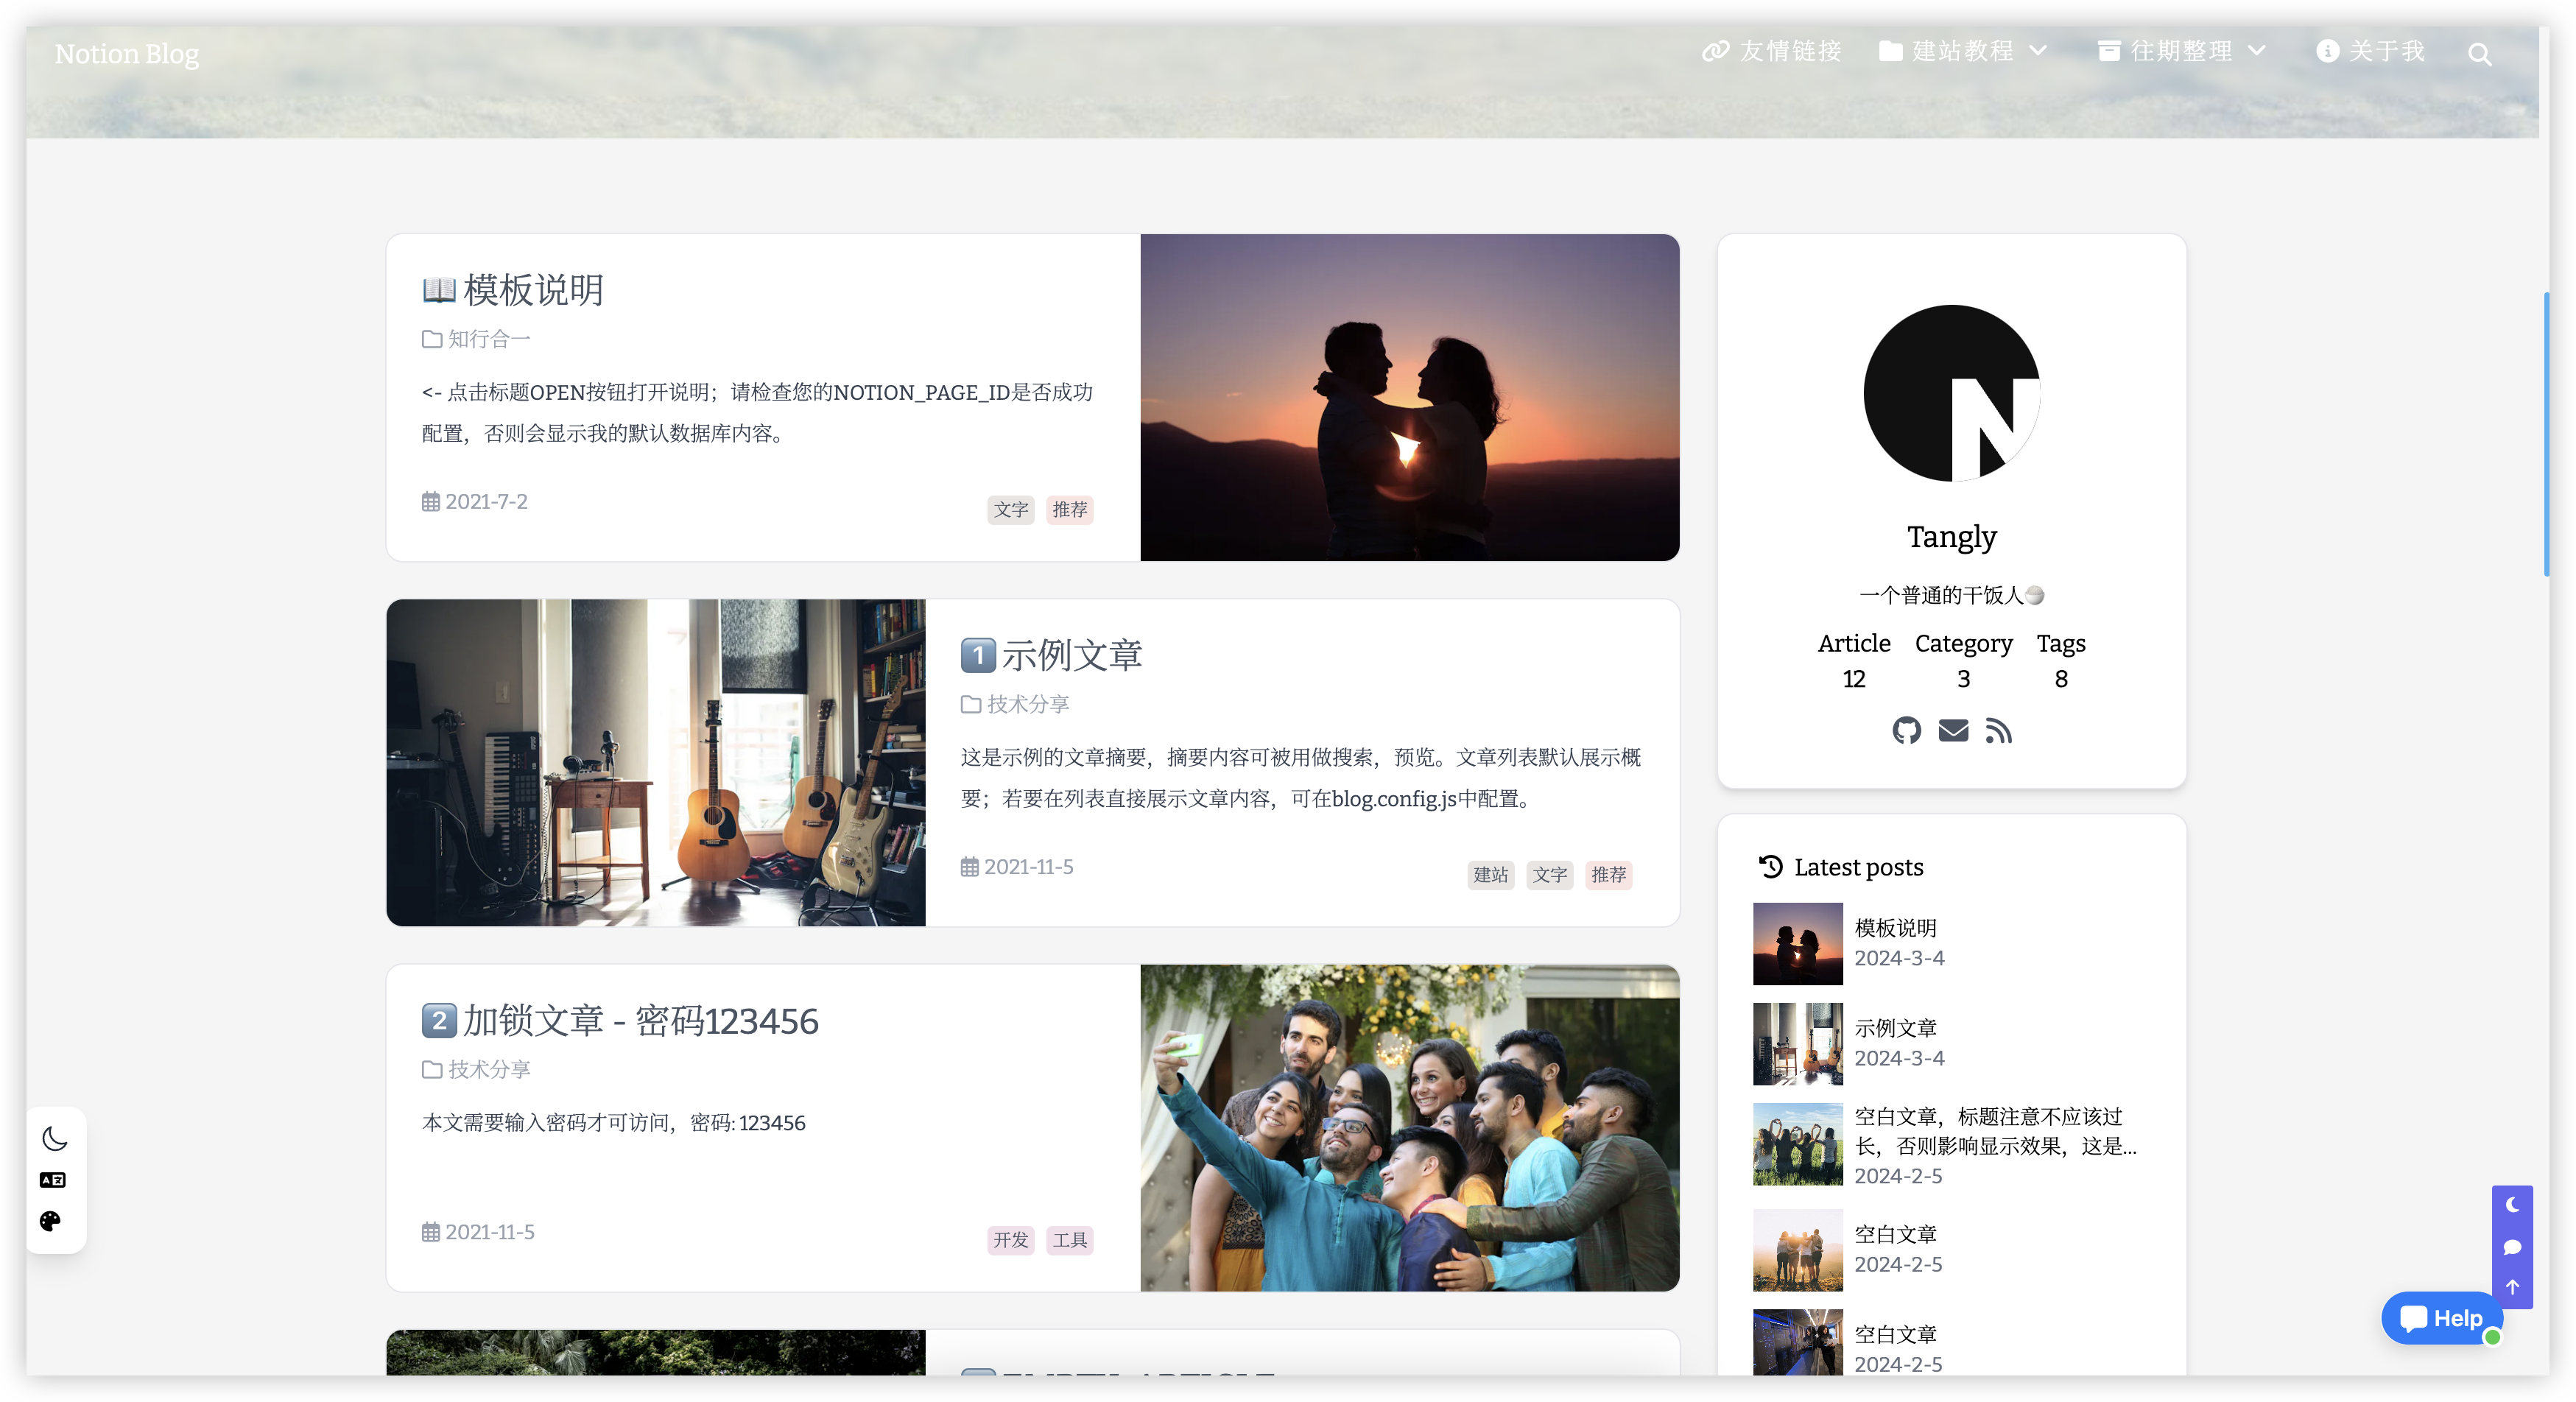Expand the 往期整理 dropdown chevron
The height and width of the screenshot is (1402, 2576).
[x=2256, y=51]
